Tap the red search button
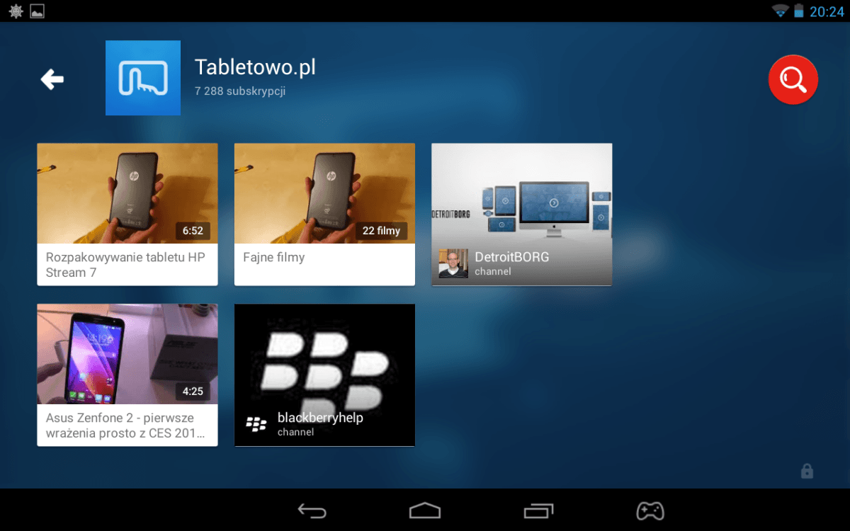Screen dimensions: 850x531 793,79
